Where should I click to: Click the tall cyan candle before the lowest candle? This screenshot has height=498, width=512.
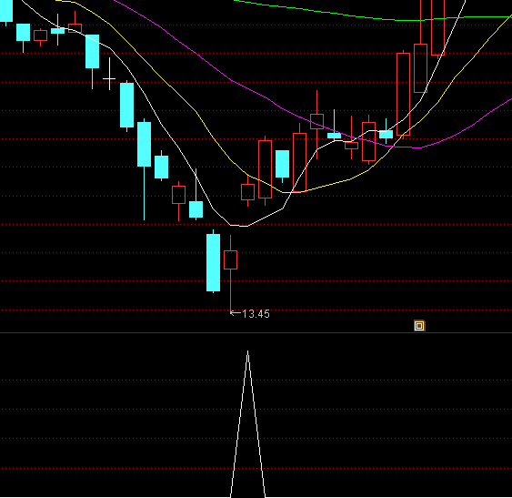[213, 262]
